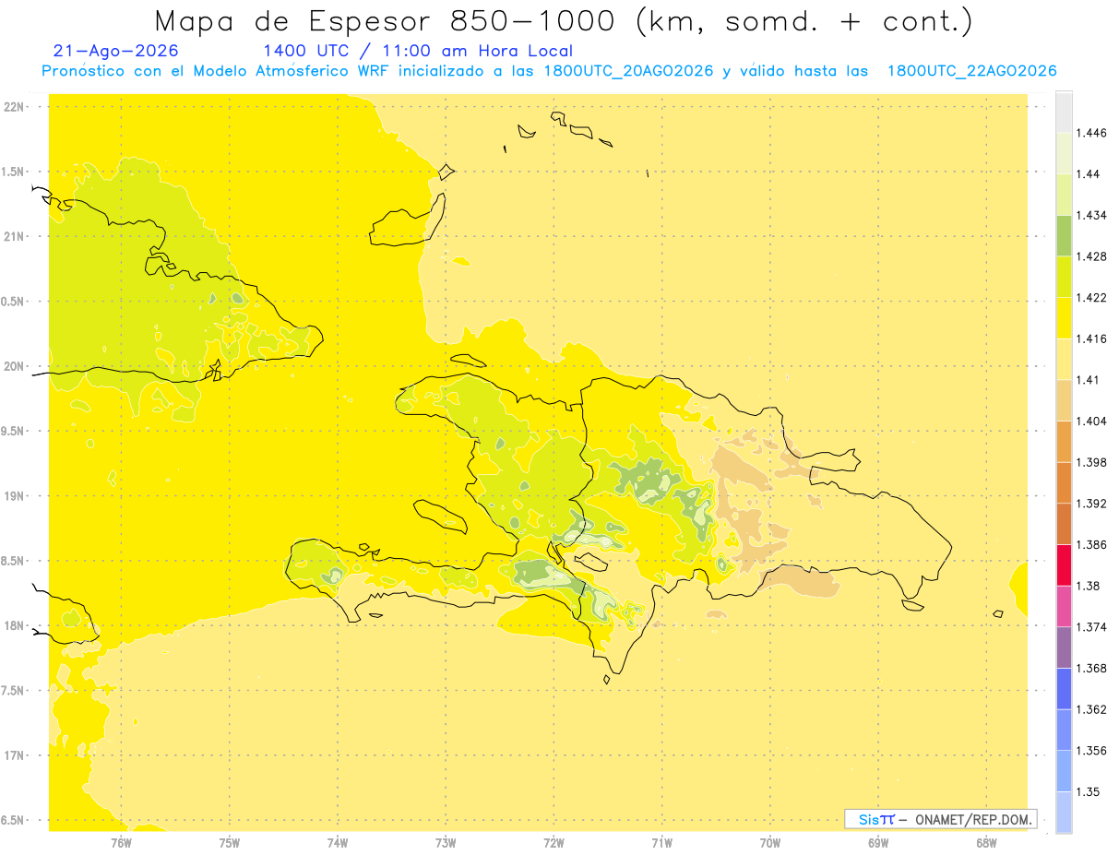Viewport: 1107px width, 855px height.
Task: Click the lime legend swatch between 1.422 and 1.428
Action: pyautogui.click(x=1064, y=277)
